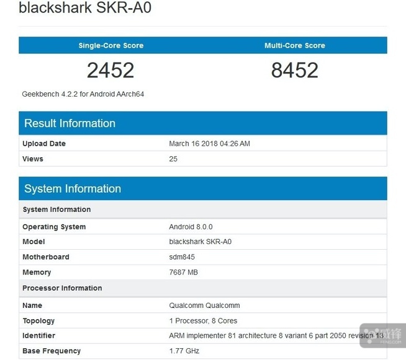
Task: Click the Base Frequency value 1.77 GHz
Action: 183,351
